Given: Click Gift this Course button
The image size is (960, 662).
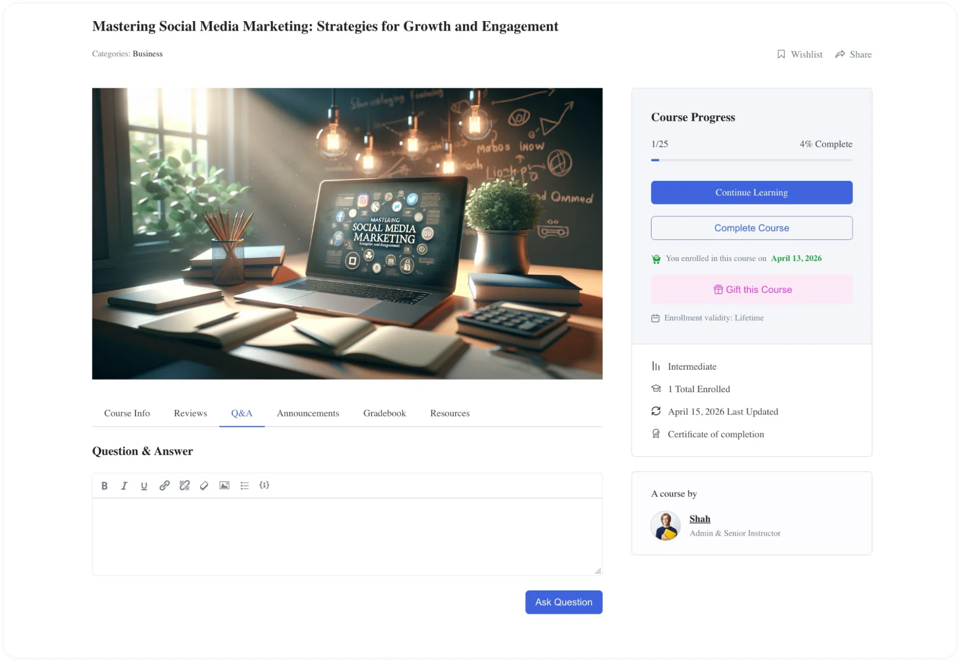Looking at the screenshot, I should click(x=752, y=289).
